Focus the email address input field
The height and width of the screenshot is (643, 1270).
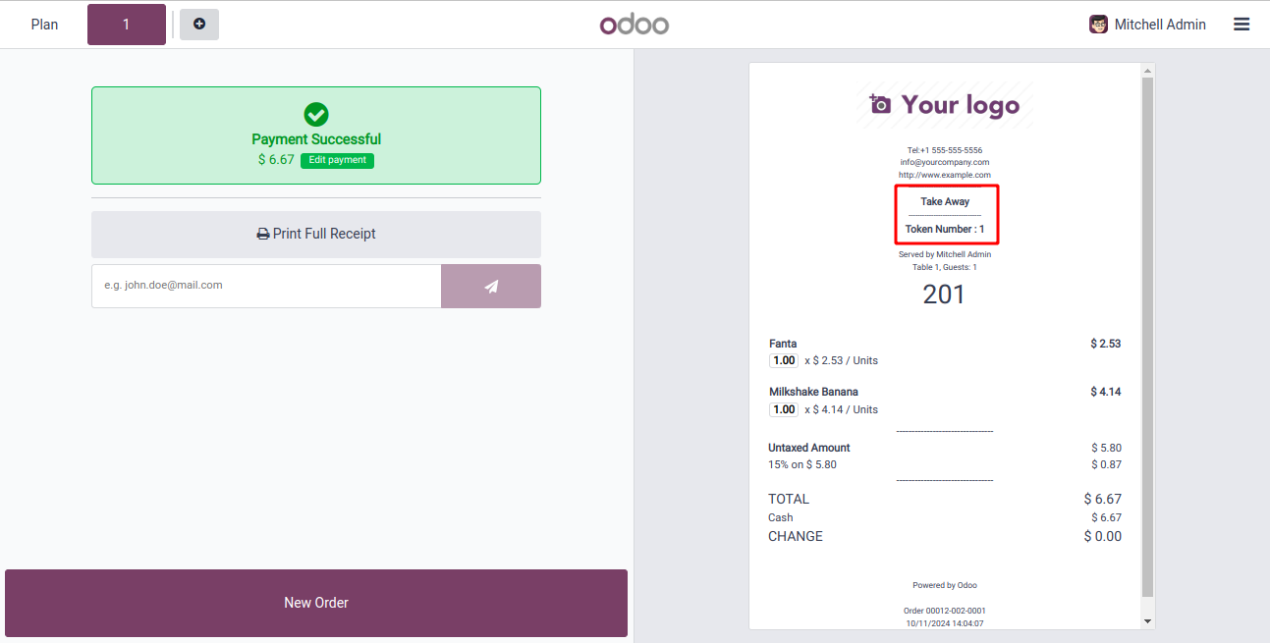(266, 286)
